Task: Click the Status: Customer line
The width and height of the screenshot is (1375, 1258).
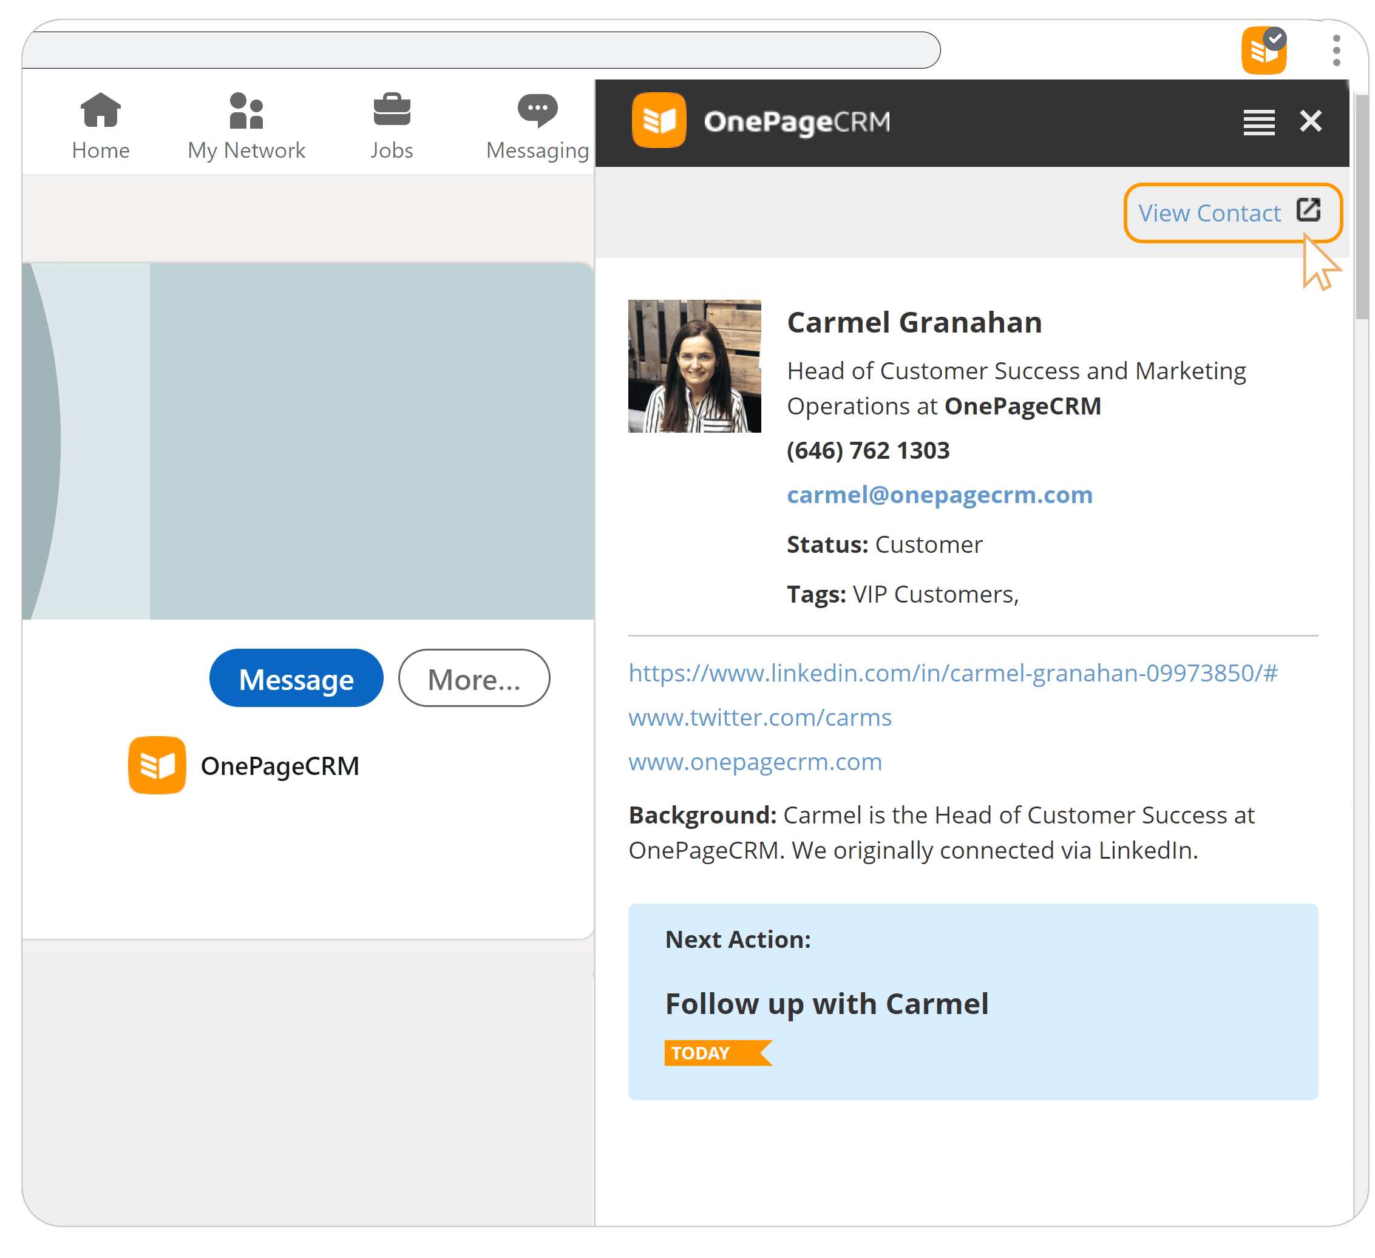Action: point(884,545)
